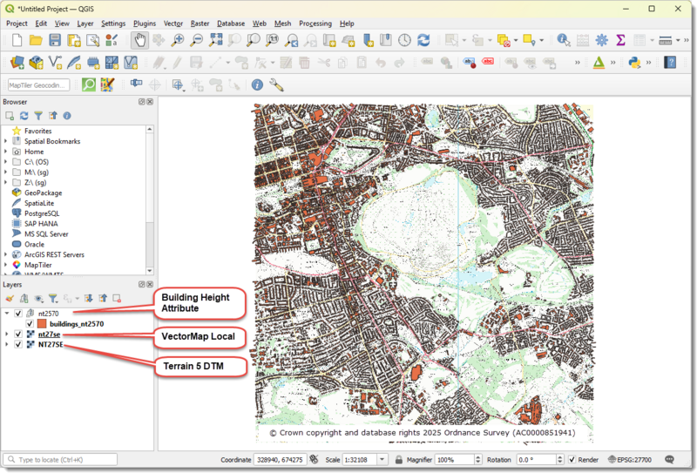The height and width of the screenshot is (473, 697).
Task: Open the Project menu
Action: pyautogui.click(x=17, y=24)
